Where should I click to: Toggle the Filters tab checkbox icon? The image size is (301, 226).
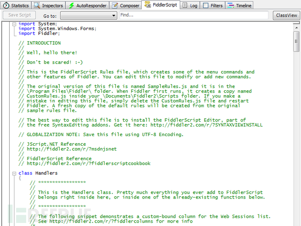click(205, 5)
